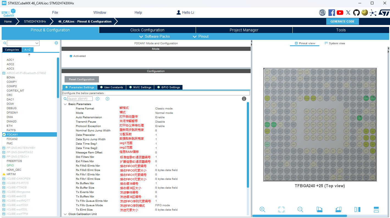Click the TFBGA240 chip package image
This screenshot has height=218, width=390.
coord(320,125)
